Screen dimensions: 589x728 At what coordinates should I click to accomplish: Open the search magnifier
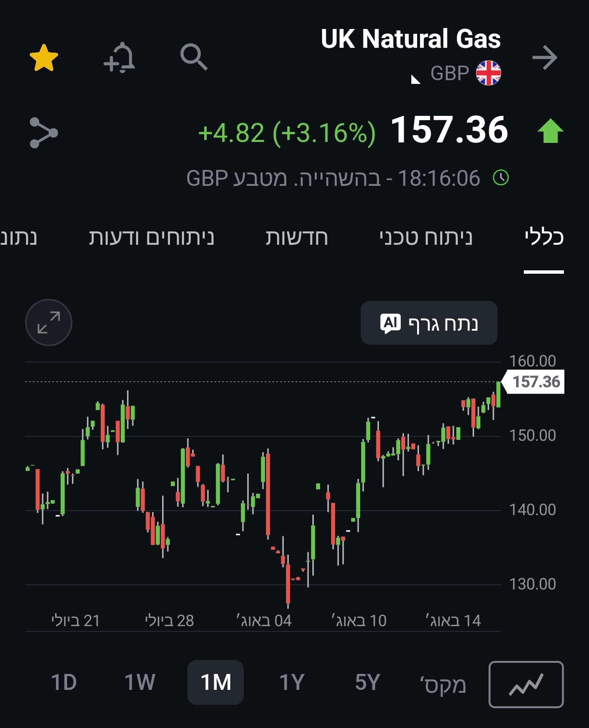[x=194, y=57]
